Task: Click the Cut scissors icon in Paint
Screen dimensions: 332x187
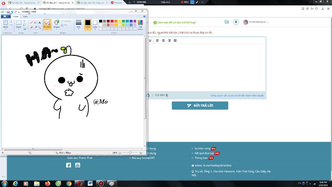Action: pyautogui.click(x=11, y=21)
